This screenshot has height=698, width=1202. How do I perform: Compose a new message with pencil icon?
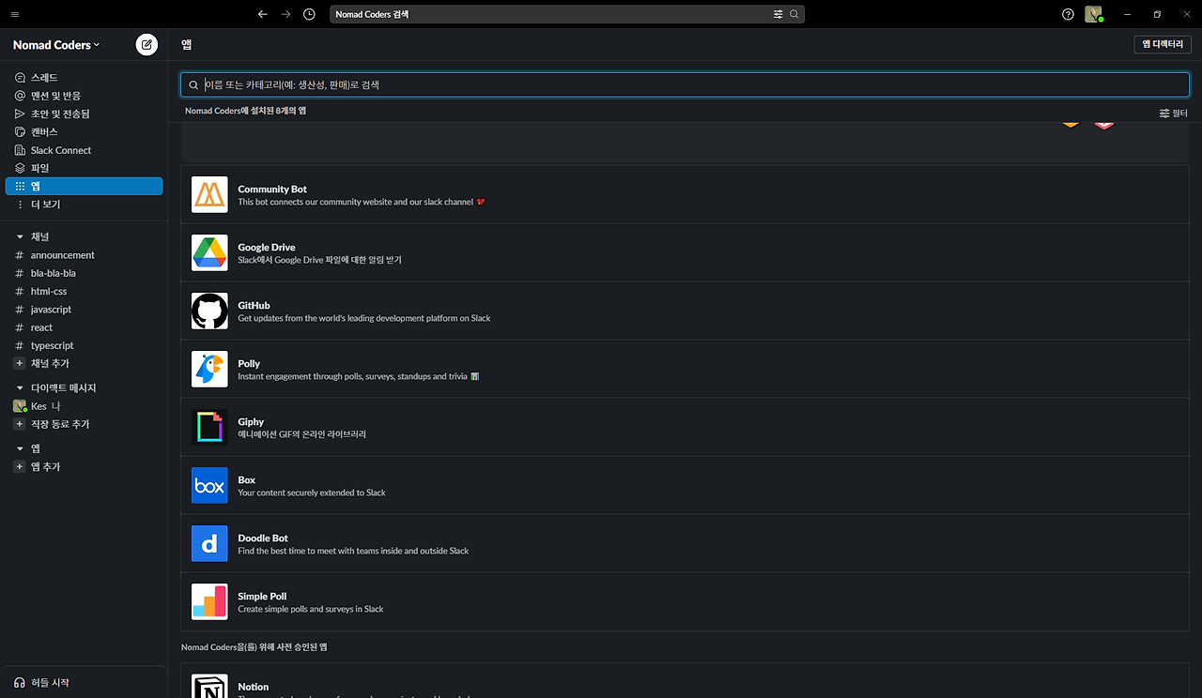[146, 44]
